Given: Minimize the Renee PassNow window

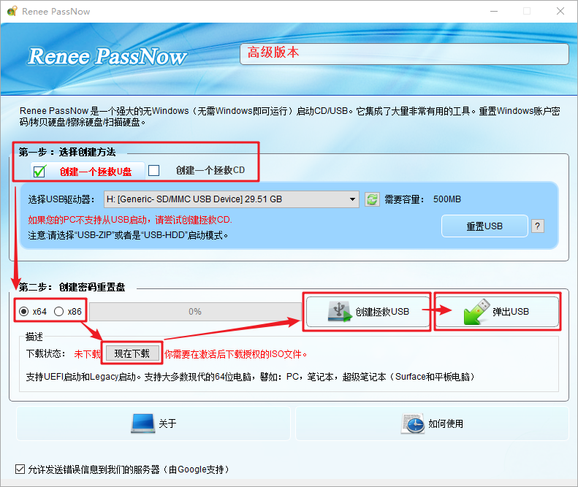Looking at the screenshot, I should [x=493, y=11].
